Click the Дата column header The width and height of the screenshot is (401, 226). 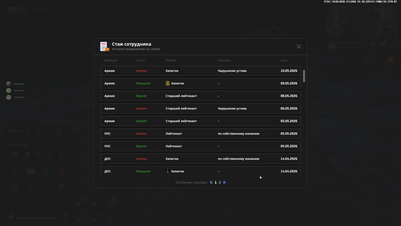[284, 61]
